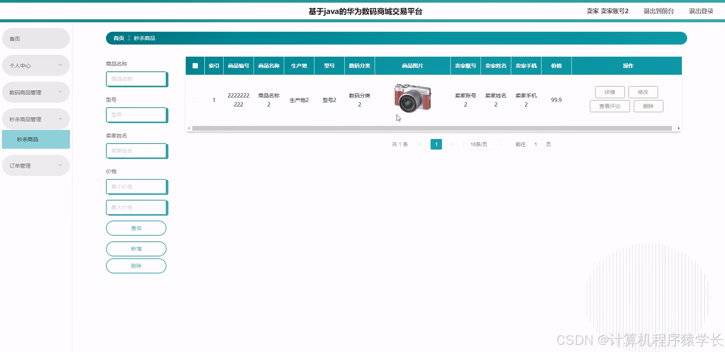Click 退出到前台 link in header

(658, 11)
